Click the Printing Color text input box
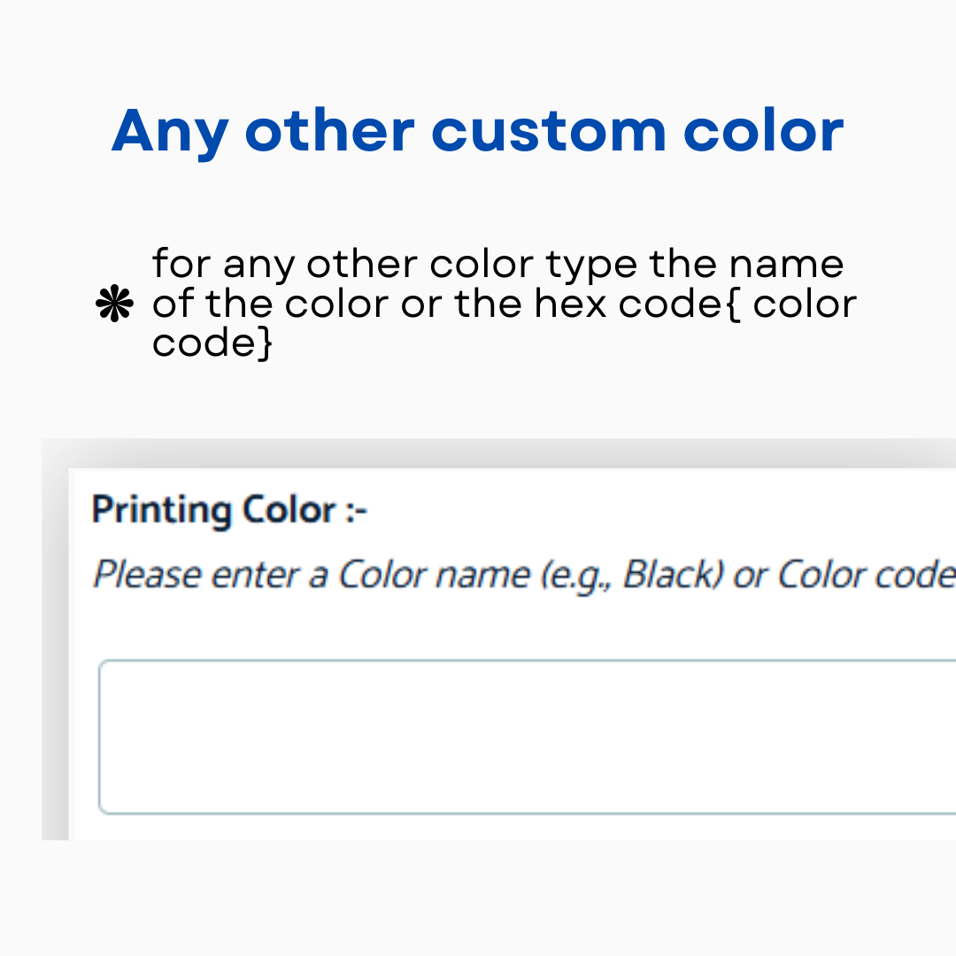 (x=528, y=736)
